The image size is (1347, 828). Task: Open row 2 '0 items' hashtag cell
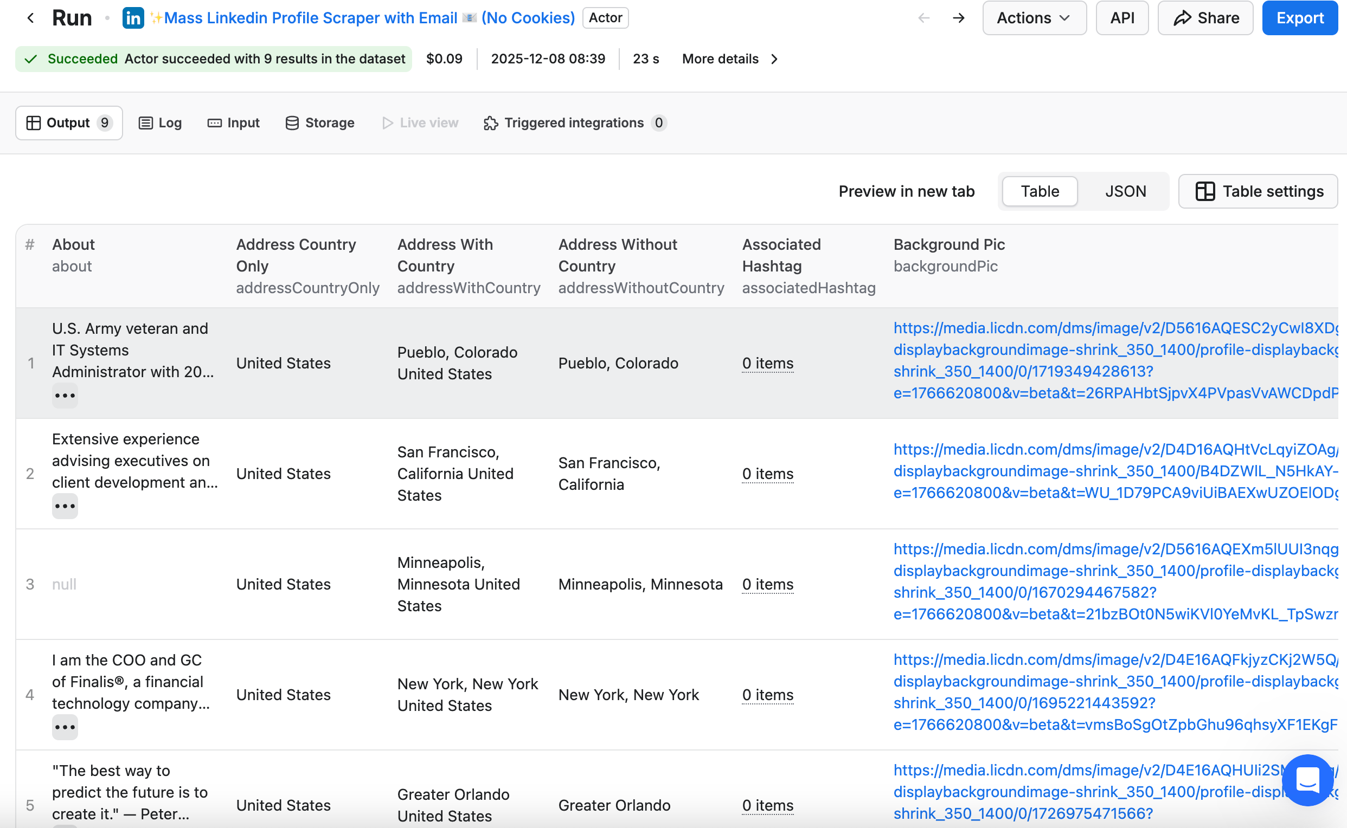pyautogui.click(x=767, y=474)
